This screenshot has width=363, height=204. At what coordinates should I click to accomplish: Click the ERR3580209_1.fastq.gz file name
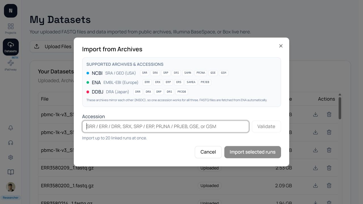point(67,168)
